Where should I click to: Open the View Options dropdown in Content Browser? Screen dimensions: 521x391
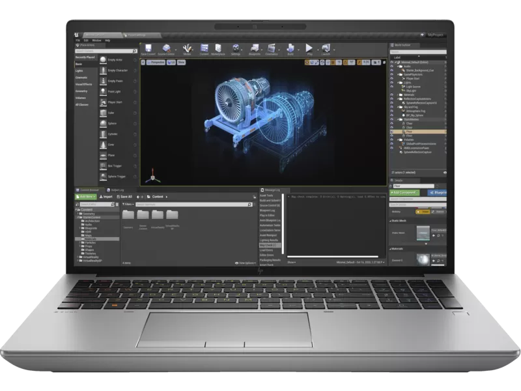[246, 263]
